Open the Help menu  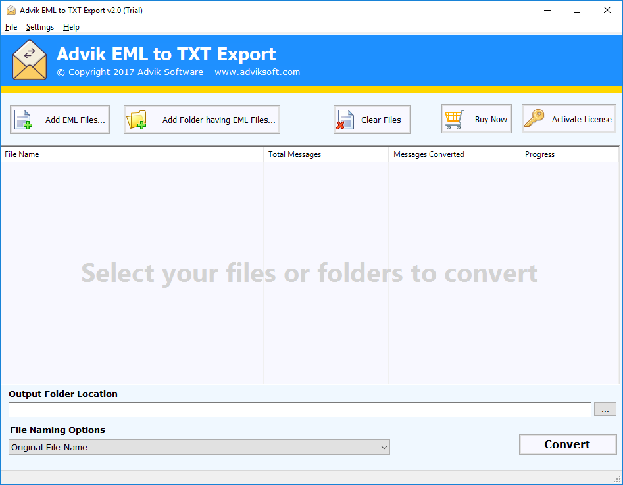pyautogui.click(x=71, y=27)
